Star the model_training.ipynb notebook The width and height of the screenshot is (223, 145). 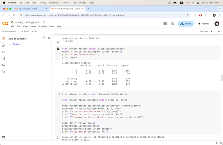click(x=44, y=22)
